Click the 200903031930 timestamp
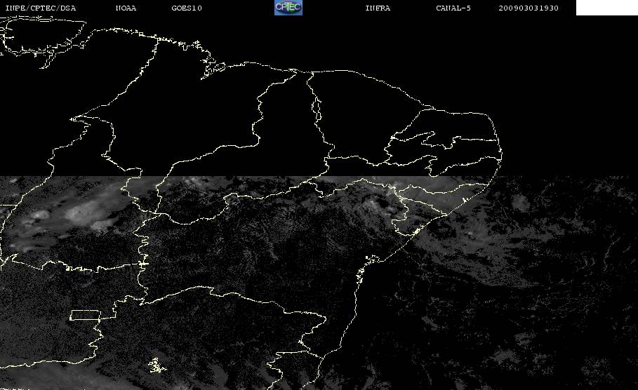638x390 pixels. (x=529, y=8)
